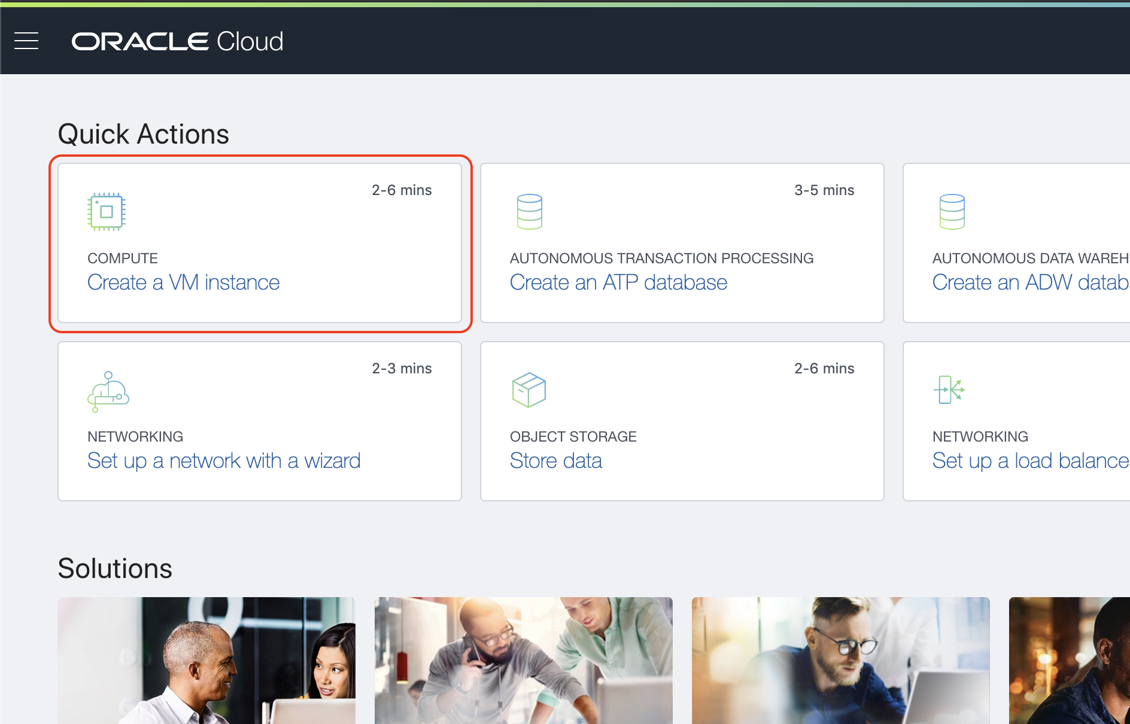Click the Oracle Cloud logo

tap(177, 41)
